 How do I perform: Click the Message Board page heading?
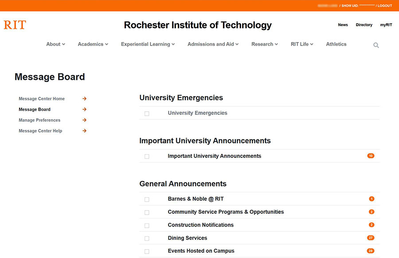click(50, 77)
